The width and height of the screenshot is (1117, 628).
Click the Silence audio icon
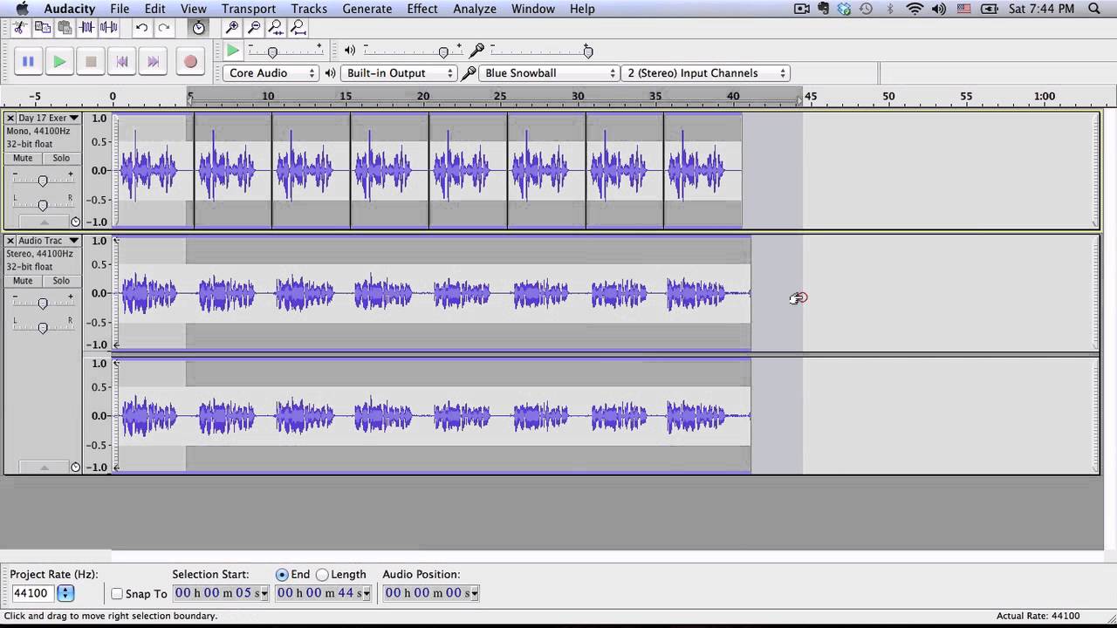tap(109, 28)
